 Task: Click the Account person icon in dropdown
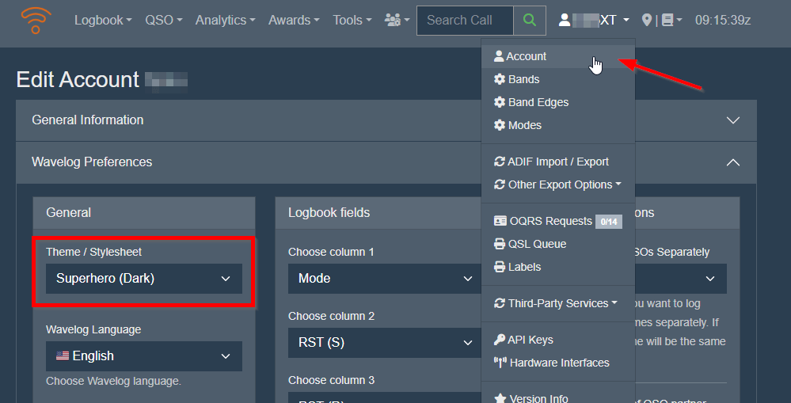point(499,56)
